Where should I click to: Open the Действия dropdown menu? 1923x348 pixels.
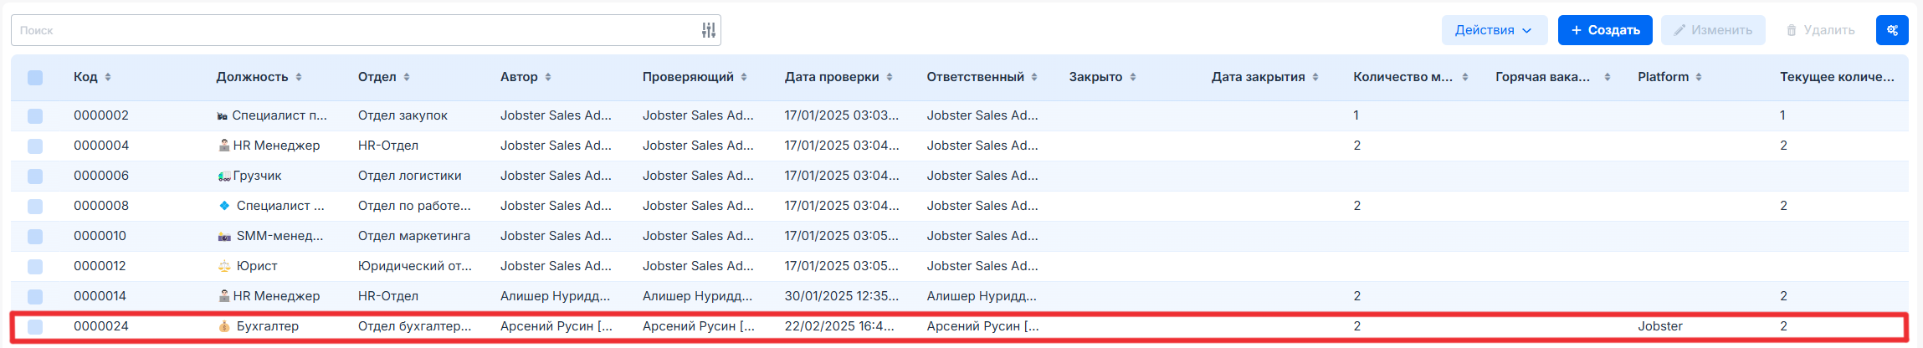(1495, 30)
